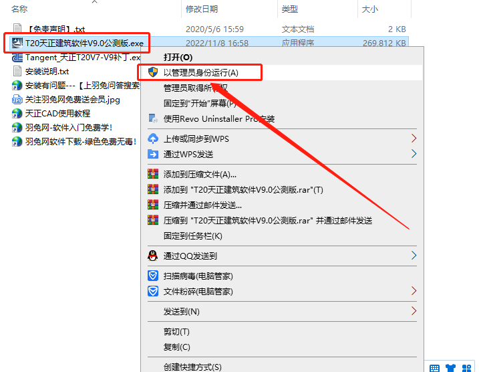Click the sort arrow above 名称 column

click(95, 2)
